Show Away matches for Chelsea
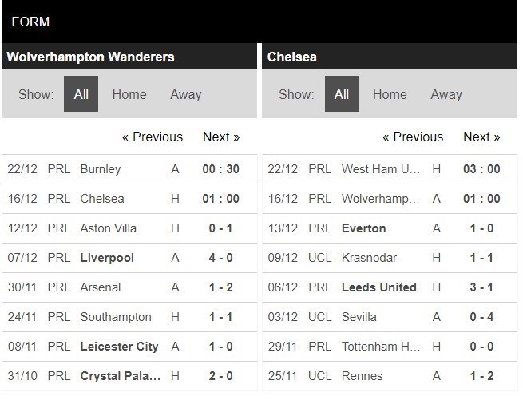 pyautogui.click(x=446, y=94)
